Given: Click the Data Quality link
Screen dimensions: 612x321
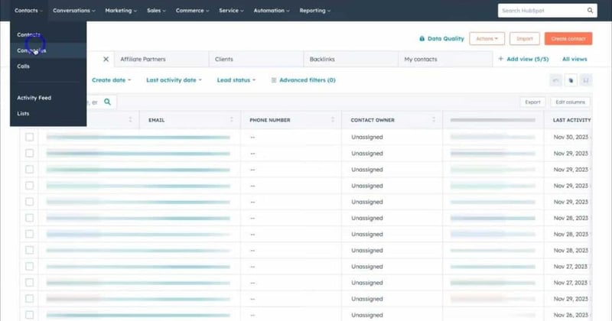Looking at the screenshot, I should point(445,39).
